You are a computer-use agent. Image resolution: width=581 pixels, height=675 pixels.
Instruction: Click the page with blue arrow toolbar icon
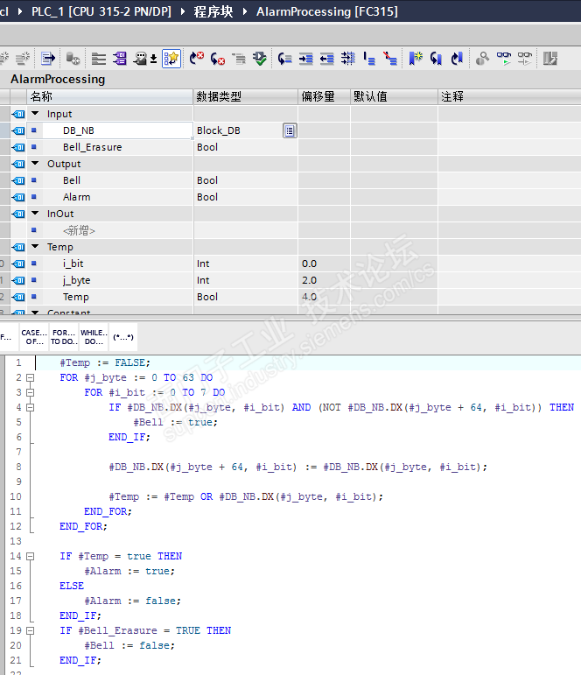click(48, 59)
